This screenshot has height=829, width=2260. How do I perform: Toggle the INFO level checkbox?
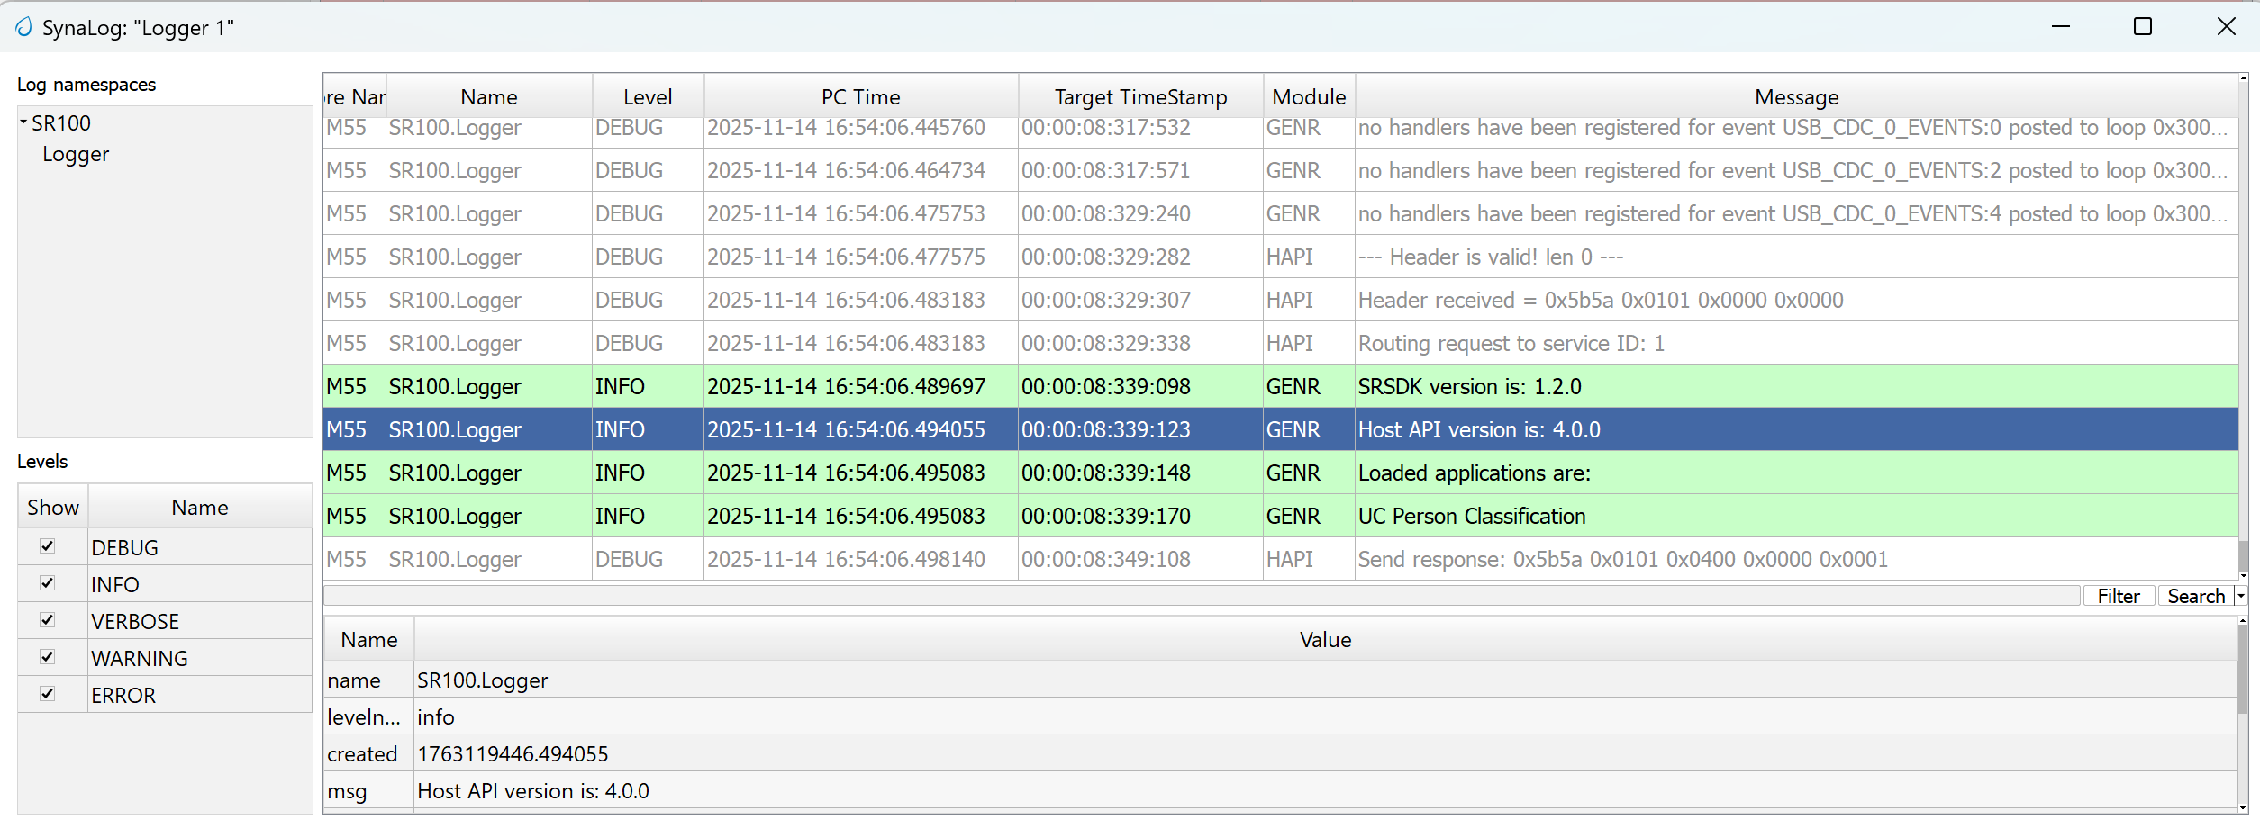pos(48,583)
